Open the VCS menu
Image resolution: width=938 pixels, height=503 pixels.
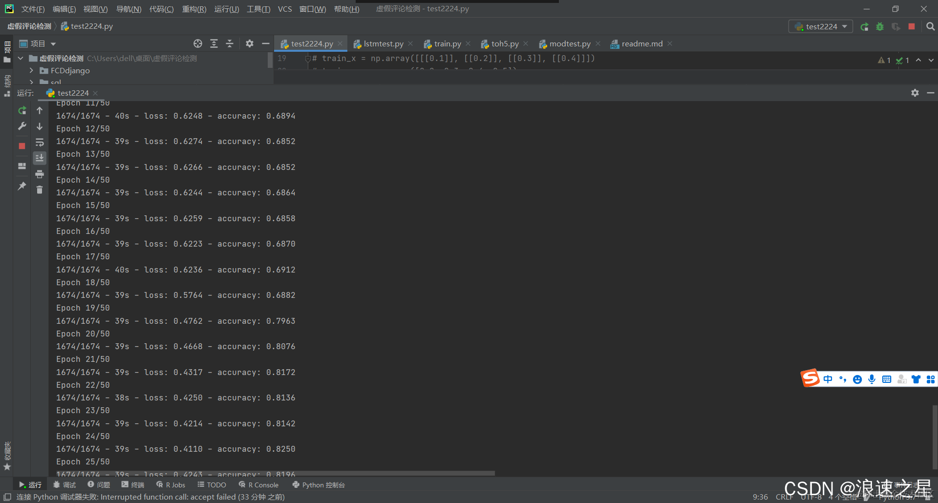285,9
